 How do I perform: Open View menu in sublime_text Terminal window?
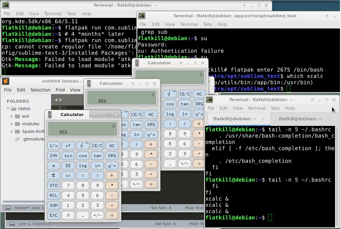tap(170, 24)
